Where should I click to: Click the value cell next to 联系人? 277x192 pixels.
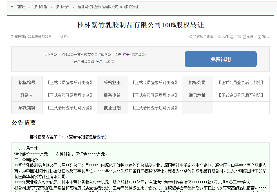70,95
